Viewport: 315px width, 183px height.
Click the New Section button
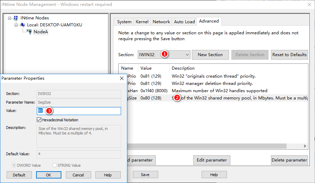point(210,54)
